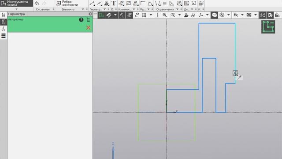
Task: Toggle the grid display icon
Action: pos(144,15)
